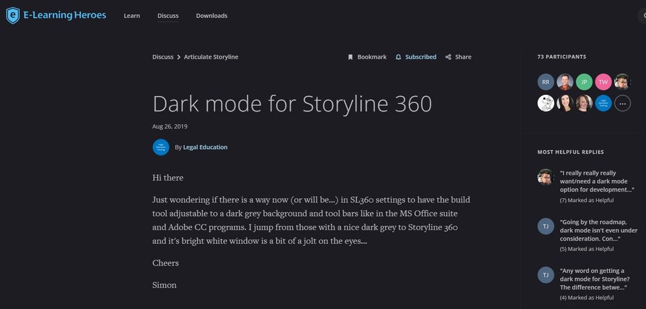Viewport: 646px width, 309px height.
Task: Expand more participants ellipsis button
Action: tap(622, 103)
